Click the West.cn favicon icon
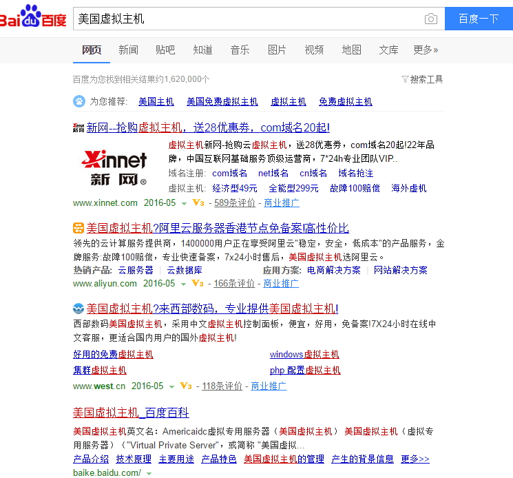The height and width of the screenshot is (478, 513). pos(78,309)
